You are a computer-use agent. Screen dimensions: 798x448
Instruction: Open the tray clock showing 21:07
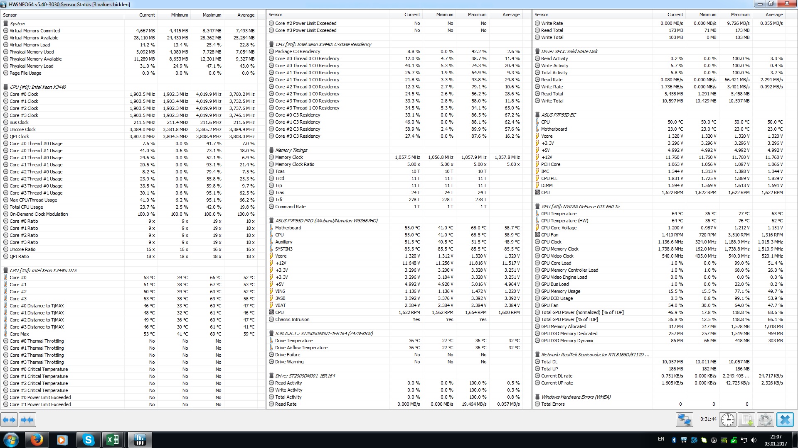click(x=776, y=440)
